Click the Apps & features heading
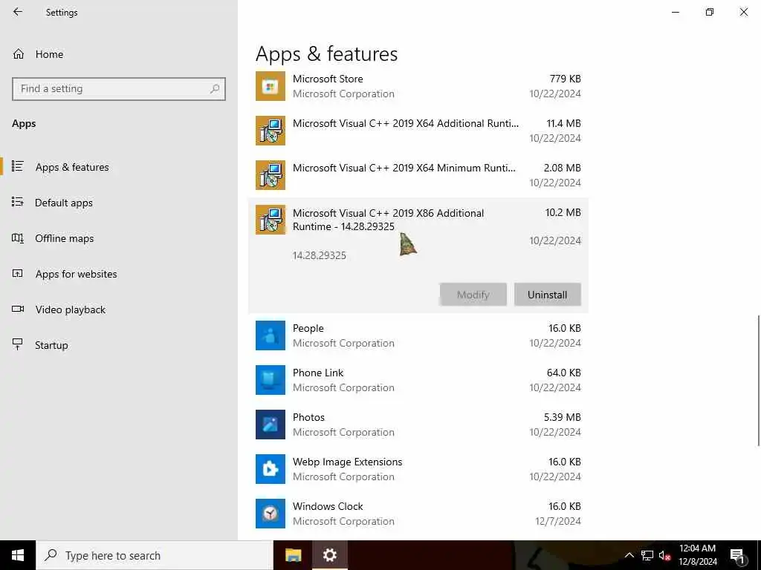 click(327, 53)
